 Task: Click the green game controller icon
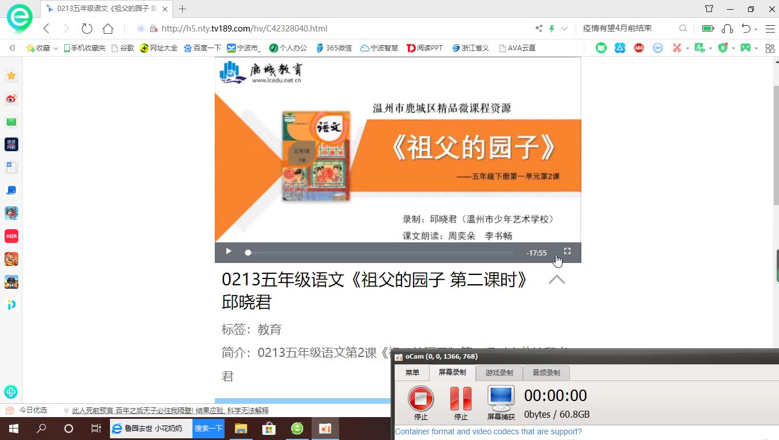(x=745, y=48)
